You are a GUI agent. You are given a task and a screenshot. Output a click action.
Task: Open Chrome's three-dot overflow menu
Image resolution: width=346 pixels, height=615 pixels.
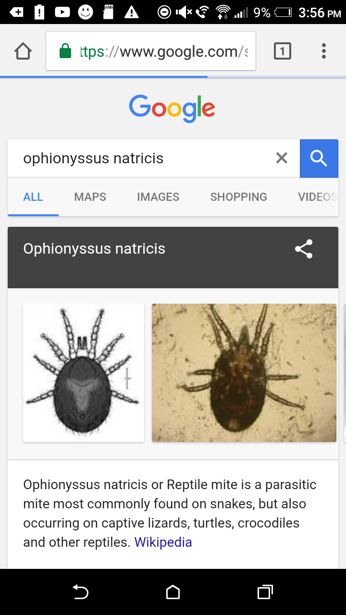click(x=324, y=51)
